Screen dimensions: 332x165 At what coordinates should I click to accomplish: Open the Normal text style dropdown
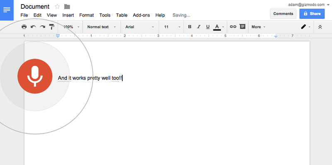pos(102,27)
